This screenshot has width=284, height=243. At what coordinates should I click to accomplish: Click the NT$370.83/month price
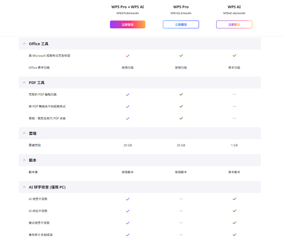tap(127, 13)
